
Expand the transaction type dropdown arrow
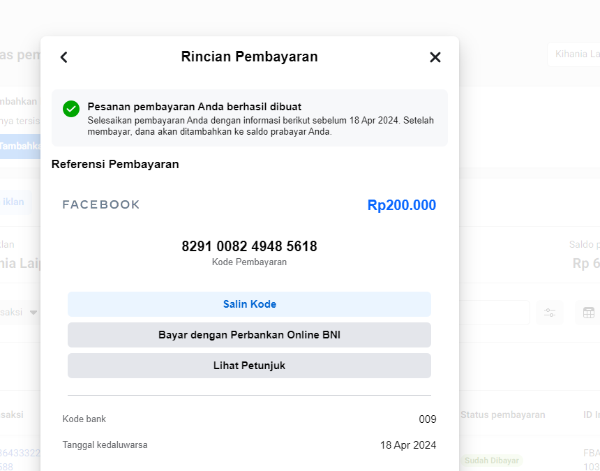pos(32,313)
